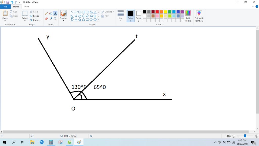Click the horizontal canvas scrollbar
This screenshot has height=146, width=259.
click(x=126, y=132)
